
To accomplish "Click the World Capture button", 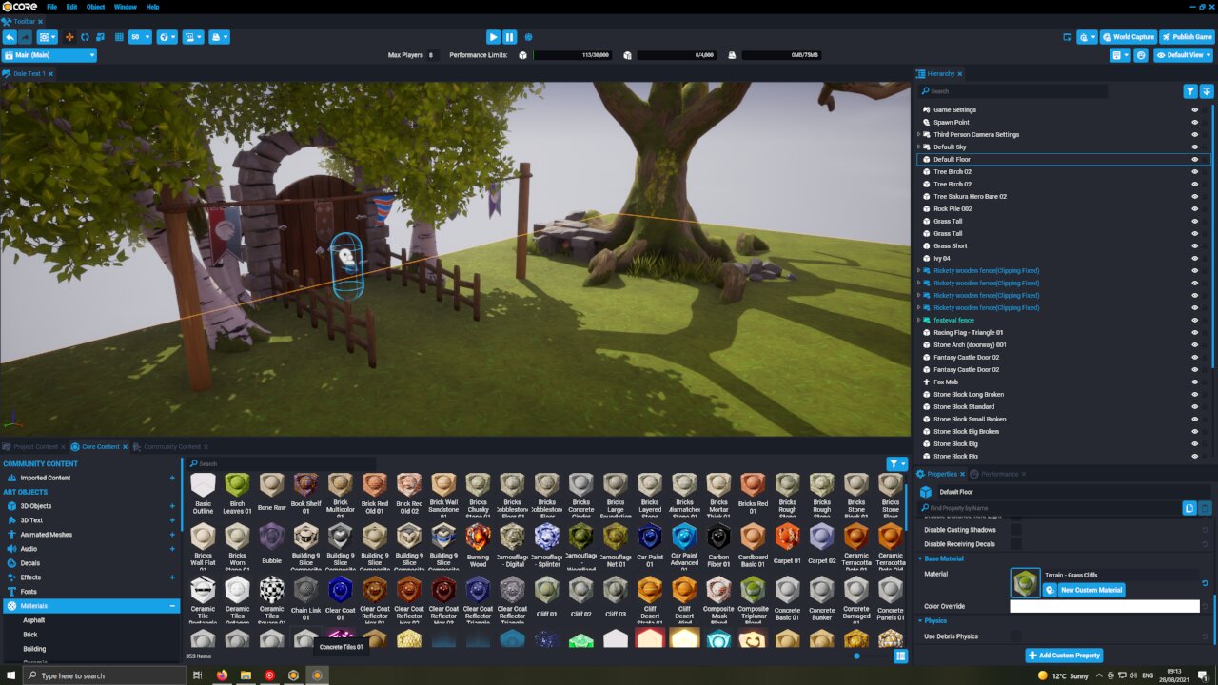I will pyautogui.click(x=1129, y=37).
